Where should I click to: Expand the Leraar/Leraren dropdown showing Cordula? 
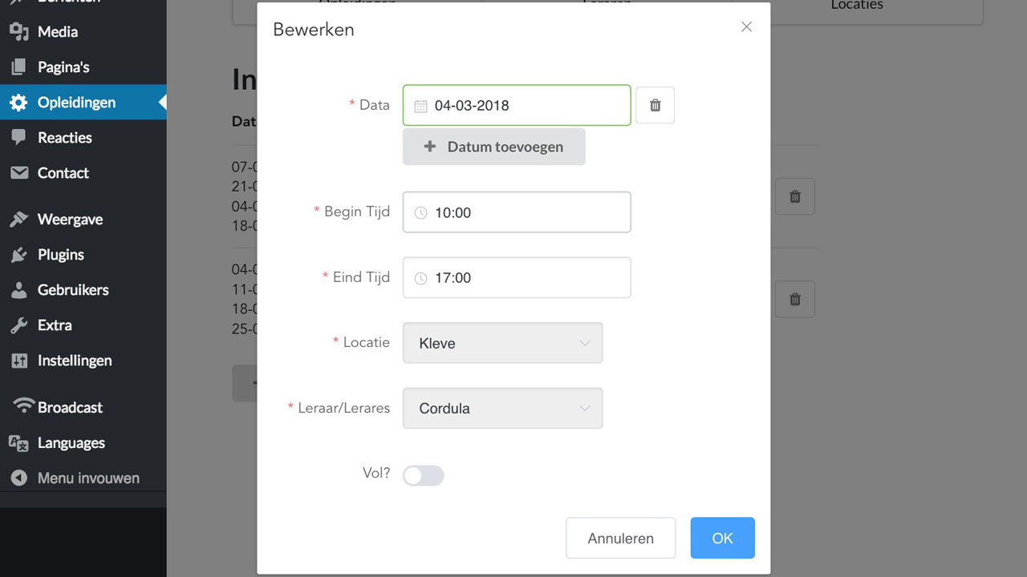[502, 409]
